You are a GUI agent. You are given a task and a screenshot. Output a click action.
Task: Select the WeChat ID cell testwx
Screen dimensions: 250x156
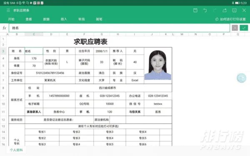158,104
